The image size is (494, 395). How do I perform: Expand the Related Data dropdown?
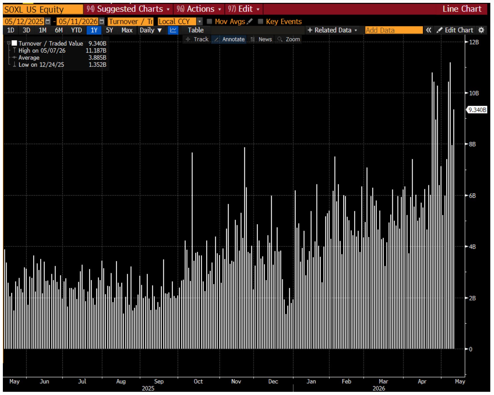[x=332, y=30]
